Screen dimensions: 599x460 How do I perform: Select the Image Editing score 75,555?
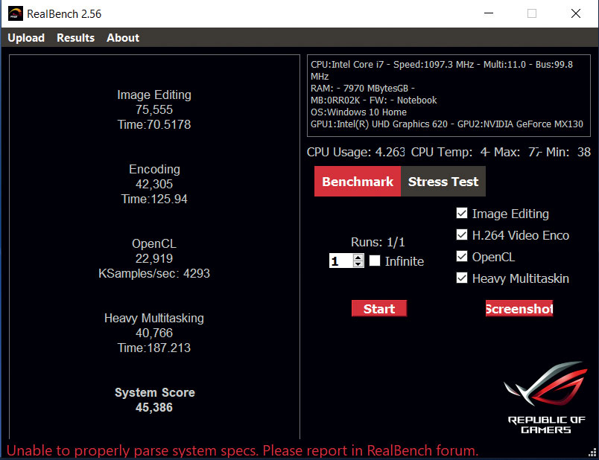(154, 109)
